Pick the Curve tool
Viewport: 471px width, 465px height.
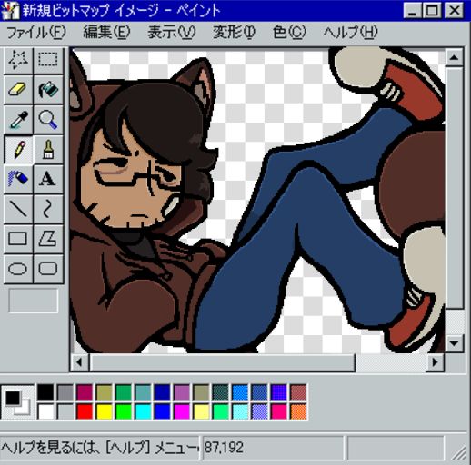pos(48,209)
